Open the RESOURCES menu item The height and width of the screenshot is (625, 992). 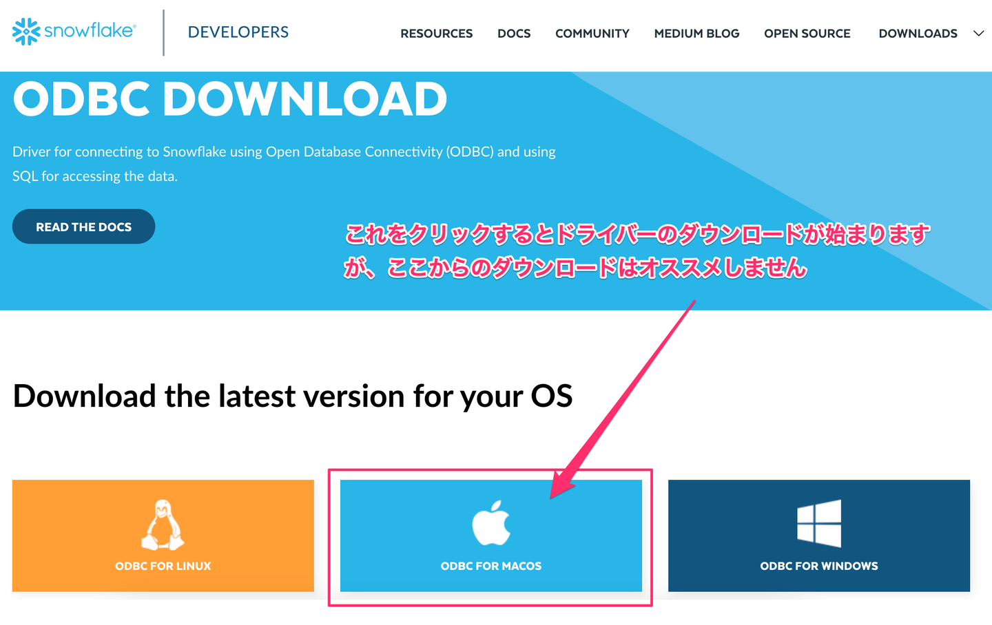coord(437,33)
